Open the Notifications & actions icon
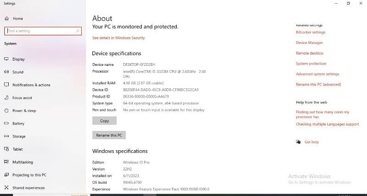This screenshot has width=367, height=196. click(6, 85)
